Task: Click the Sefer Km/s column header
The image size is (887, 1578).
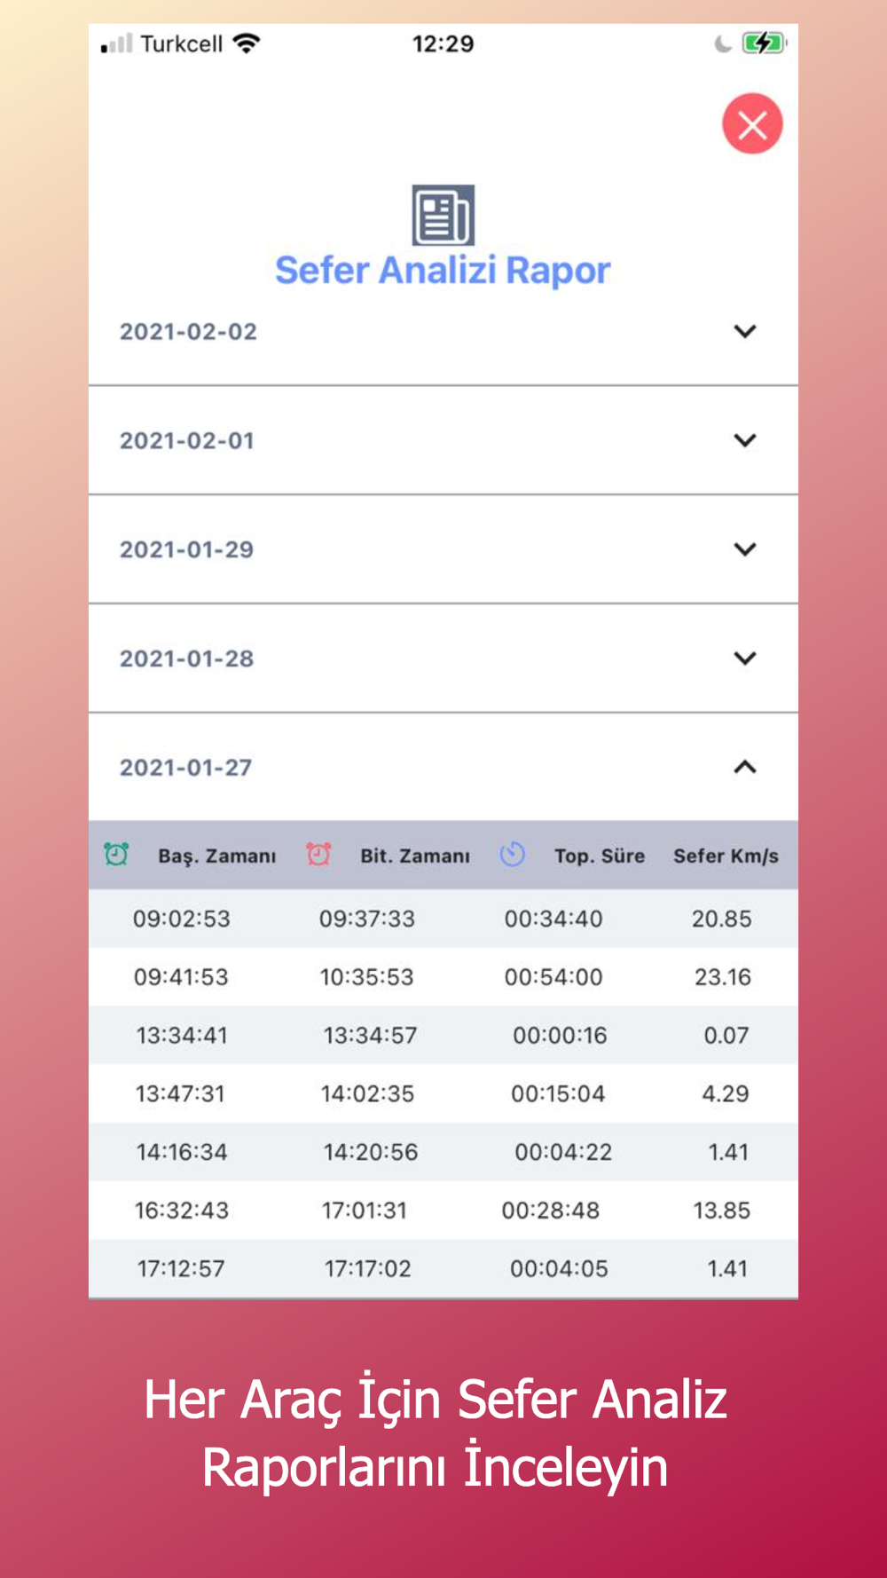Action: pyautogui.click(x=726, y=856)
